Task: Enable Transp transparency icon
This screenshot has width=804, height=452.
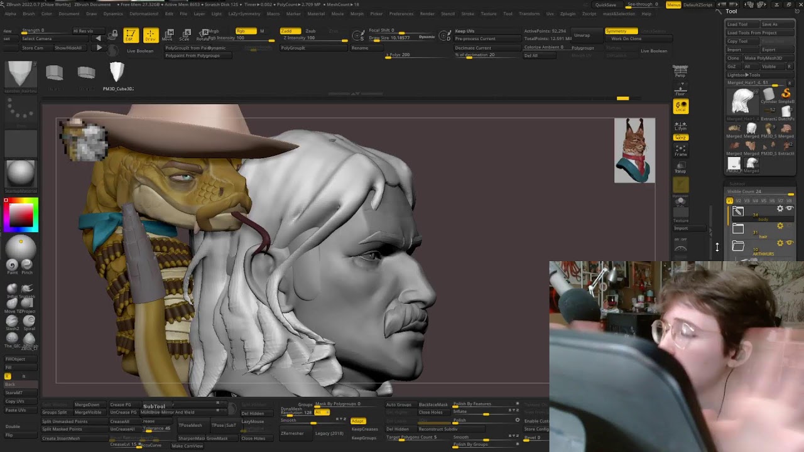Action: pyautogui.click(x=680, y=167)
